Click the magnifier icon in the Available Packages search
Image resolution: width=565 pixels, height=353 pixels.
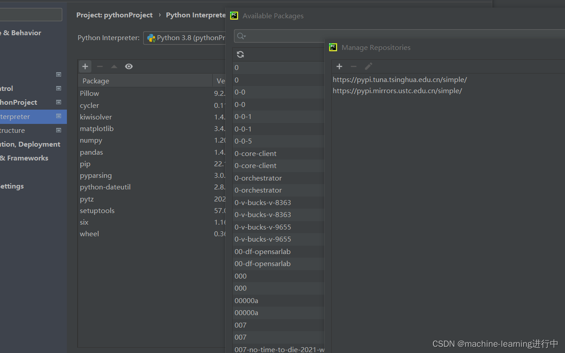pos(241,36)
